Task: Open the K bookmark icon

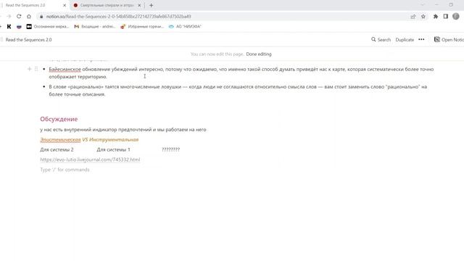Action: click(9, 27)
